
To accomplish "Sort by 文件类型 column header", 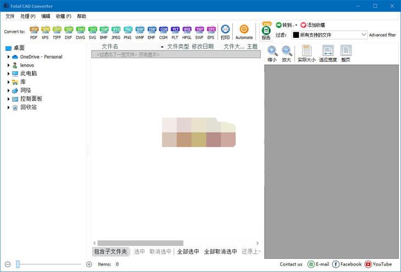I will (x=178, y=47).
